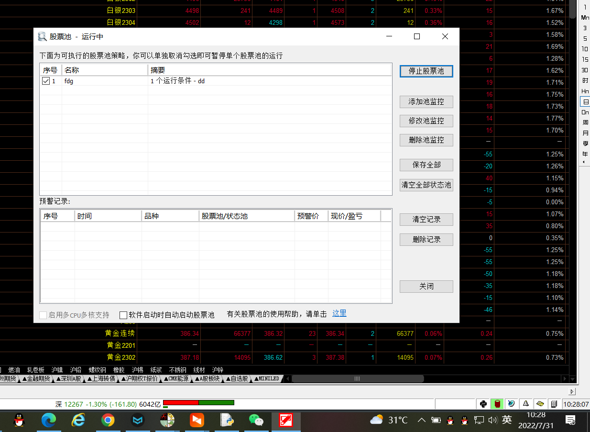This screenshot has width=590, height=432.
Task: Click the 预警价 column header
Action: tap(311, 216)
